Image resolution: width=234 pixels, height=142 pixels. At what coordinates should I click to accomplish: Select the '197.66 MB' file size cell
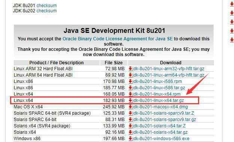click(114, 139)
